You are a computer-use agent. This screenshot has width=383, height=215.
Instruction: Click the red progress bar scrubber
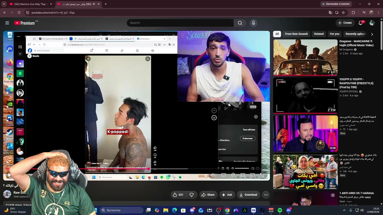pos(148,169)
